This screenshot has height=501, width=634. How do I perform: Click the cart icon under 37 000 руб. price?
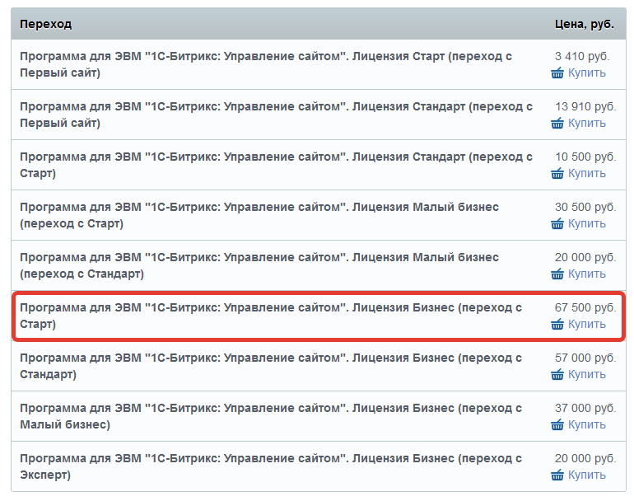coord(557,424)
